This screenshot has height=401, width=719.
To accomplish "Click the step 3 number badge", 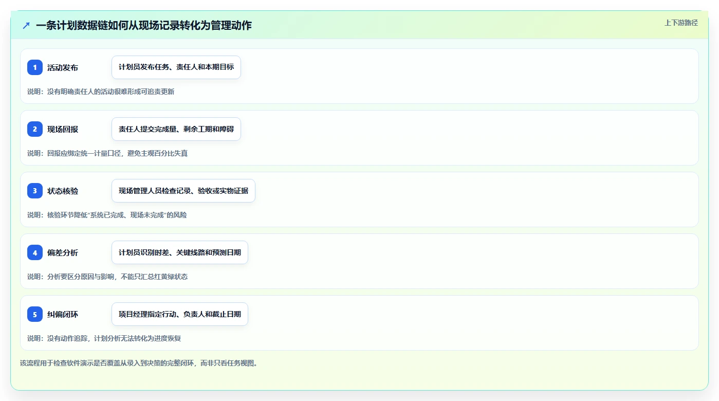I will [35, 191].
